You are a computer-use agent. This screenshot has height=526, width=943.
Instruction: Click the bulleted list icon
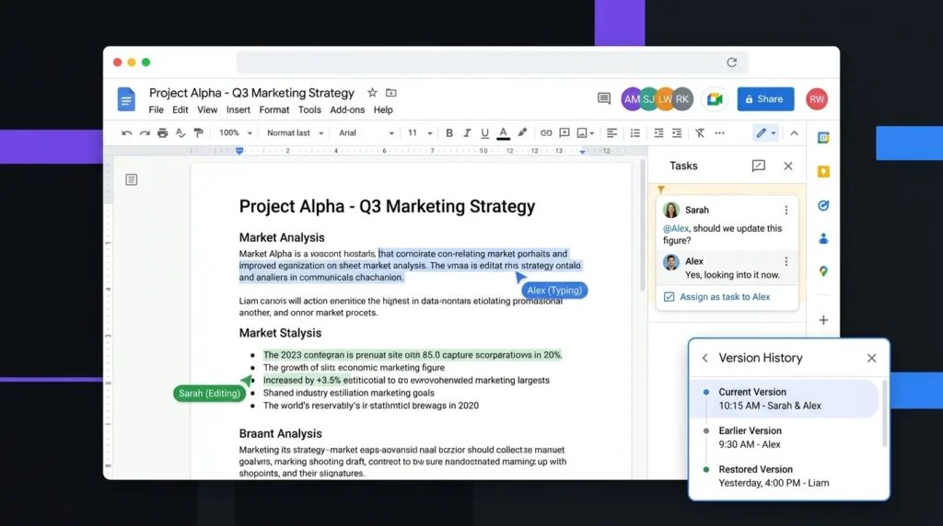click(x=635, y=133)
